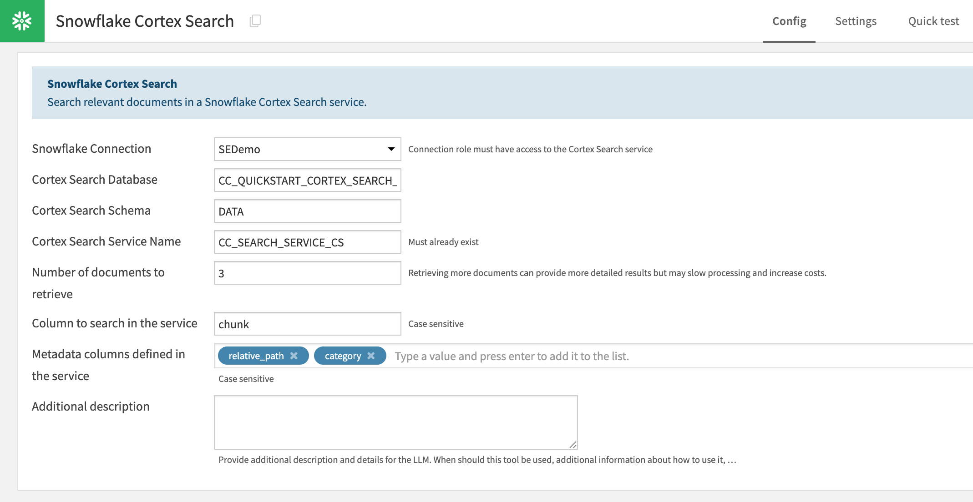Go to the Quick test tab
Screen dimensions: 973x502
[x=933, y=21]
